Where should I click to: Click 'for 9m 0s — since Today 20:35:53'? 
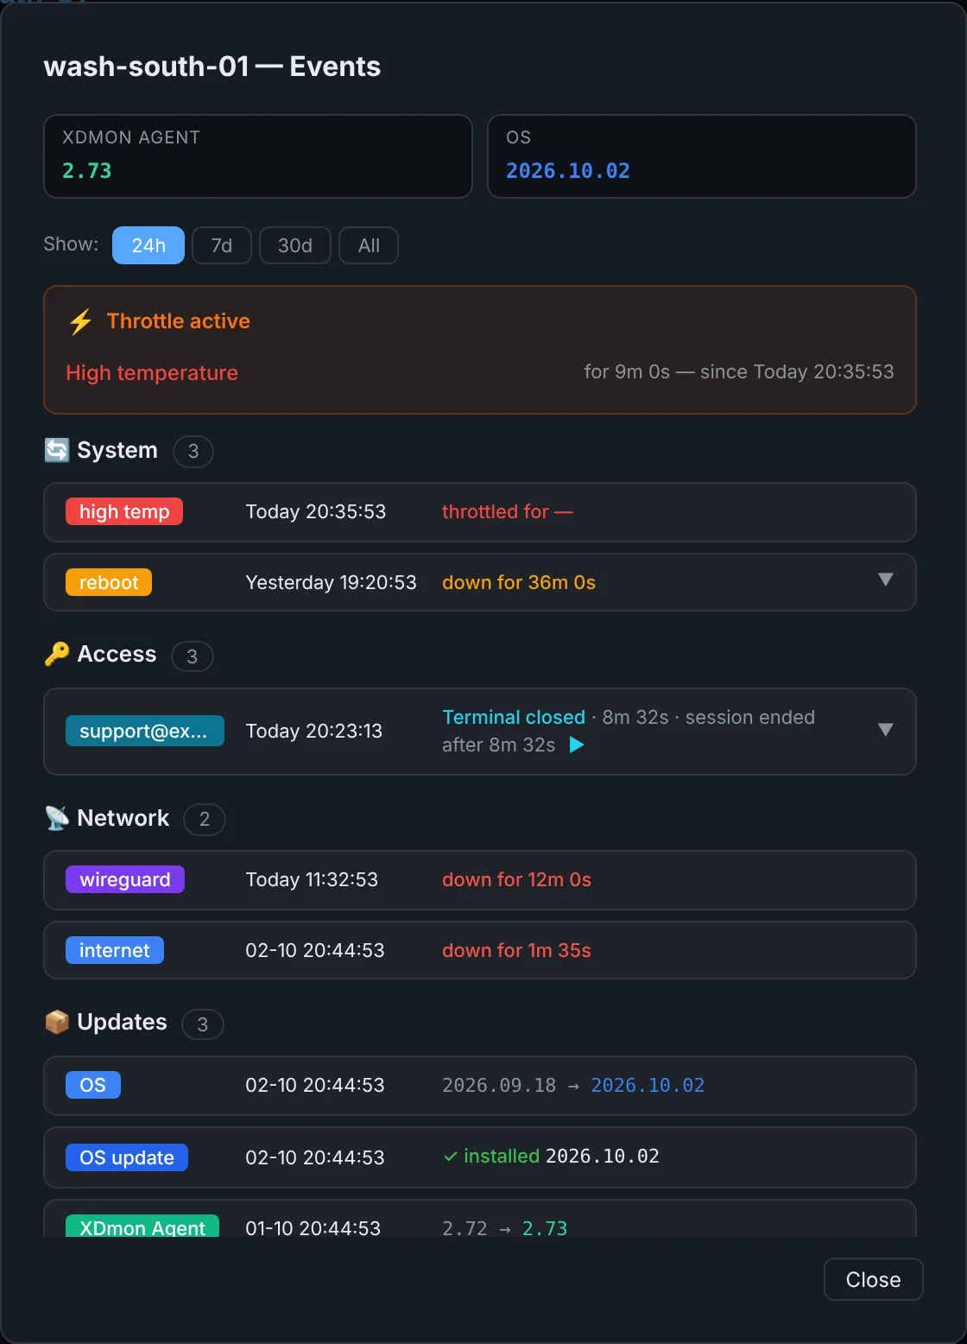[739, 371]
